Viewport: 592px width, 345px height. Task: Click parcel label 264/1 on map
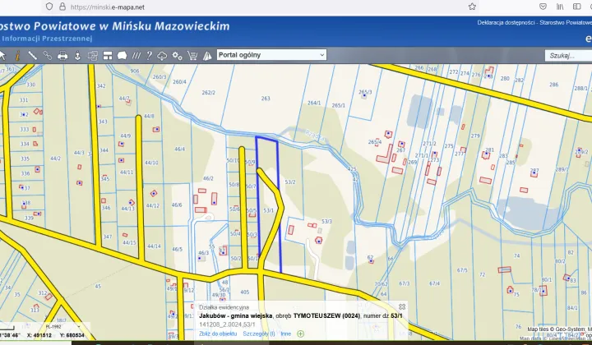(314, 103)
